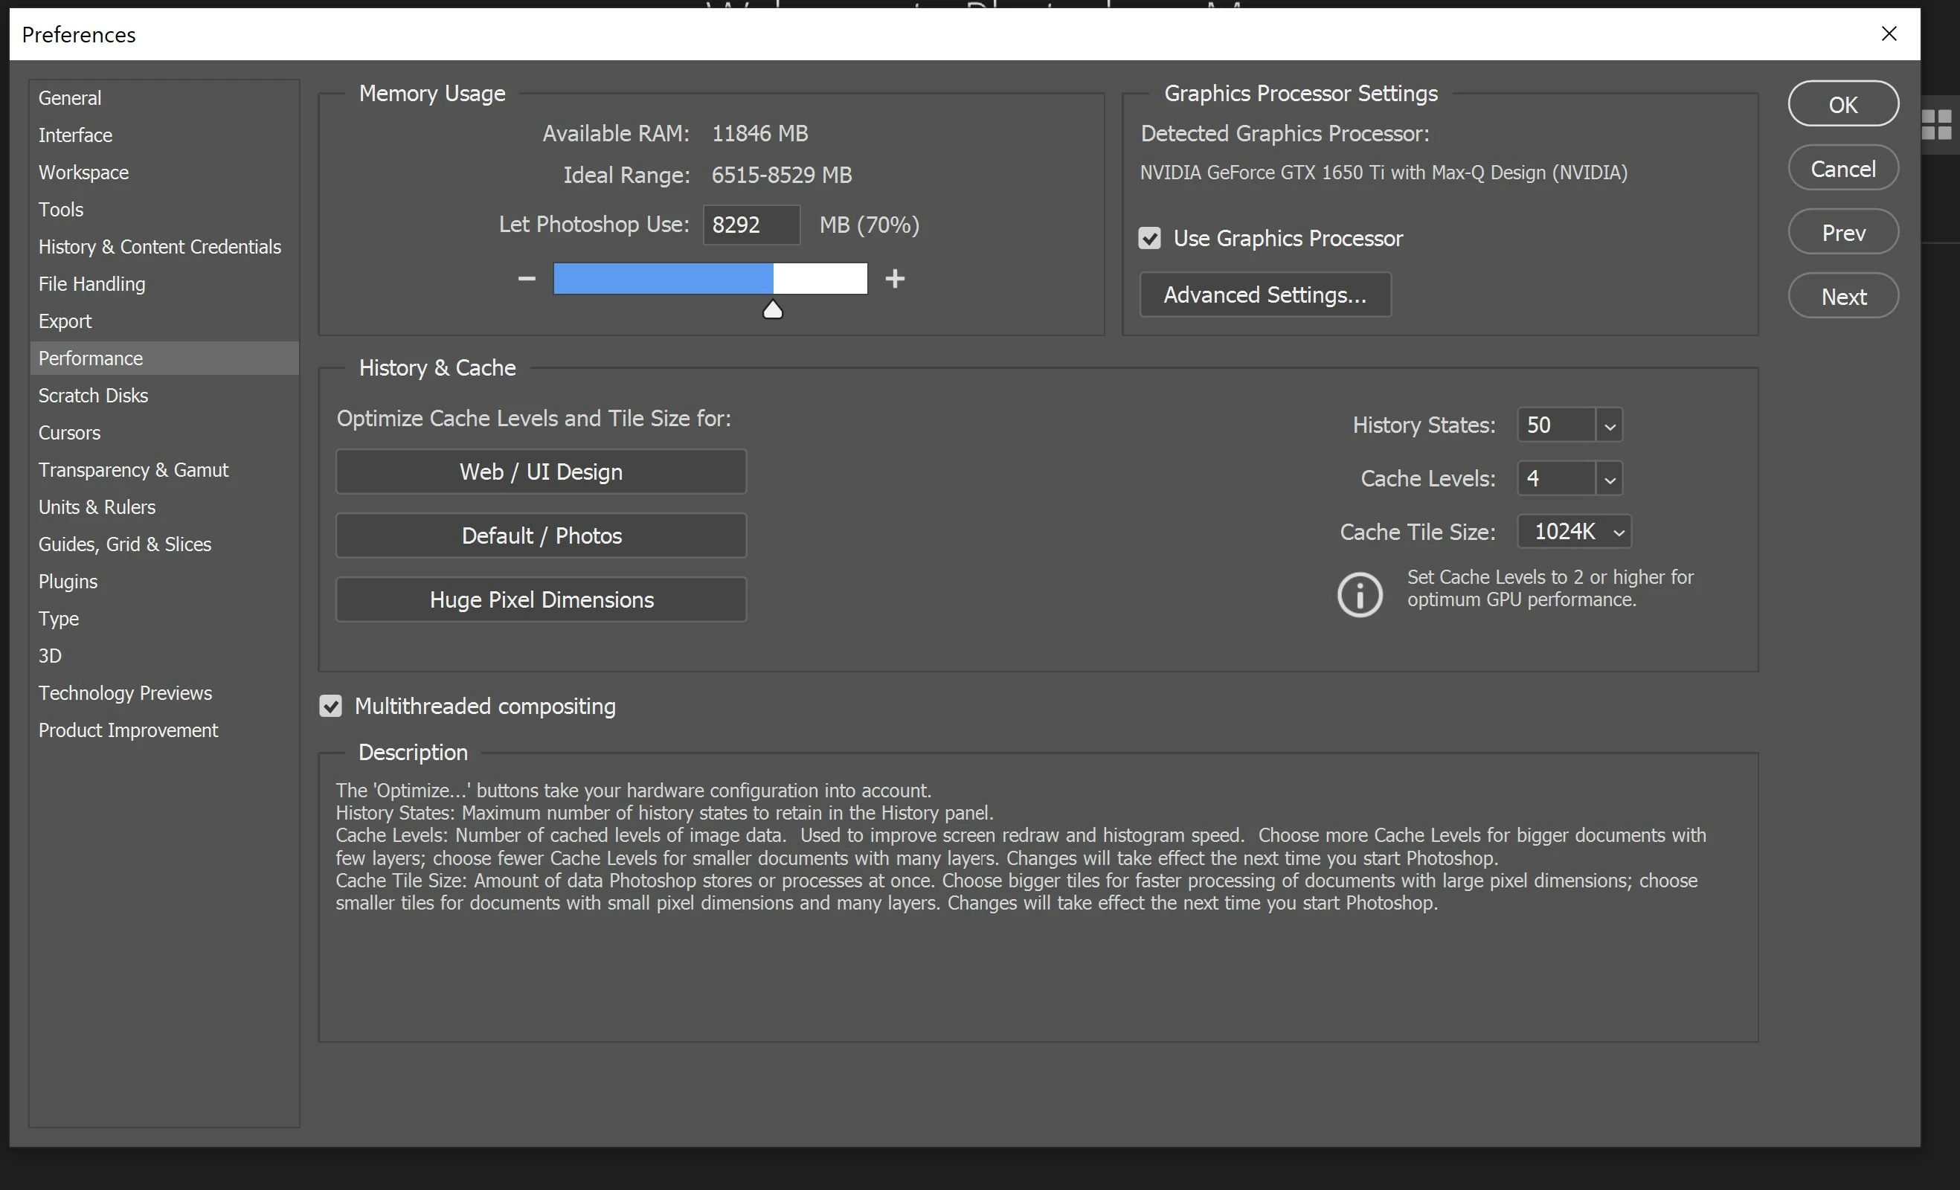Click Advanced Settings button
The width and height of the screenshot is (1960, 1190).
coord(1265,295)
